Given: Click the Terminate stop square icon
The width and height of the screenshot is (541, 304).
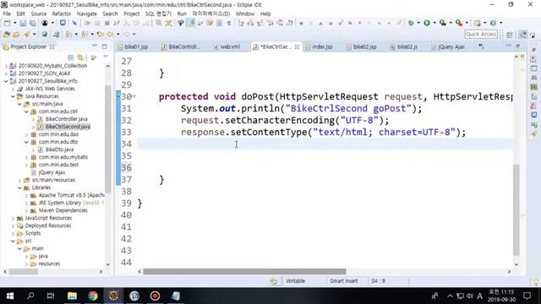Looking at the screenshot, I should (107, 23).
